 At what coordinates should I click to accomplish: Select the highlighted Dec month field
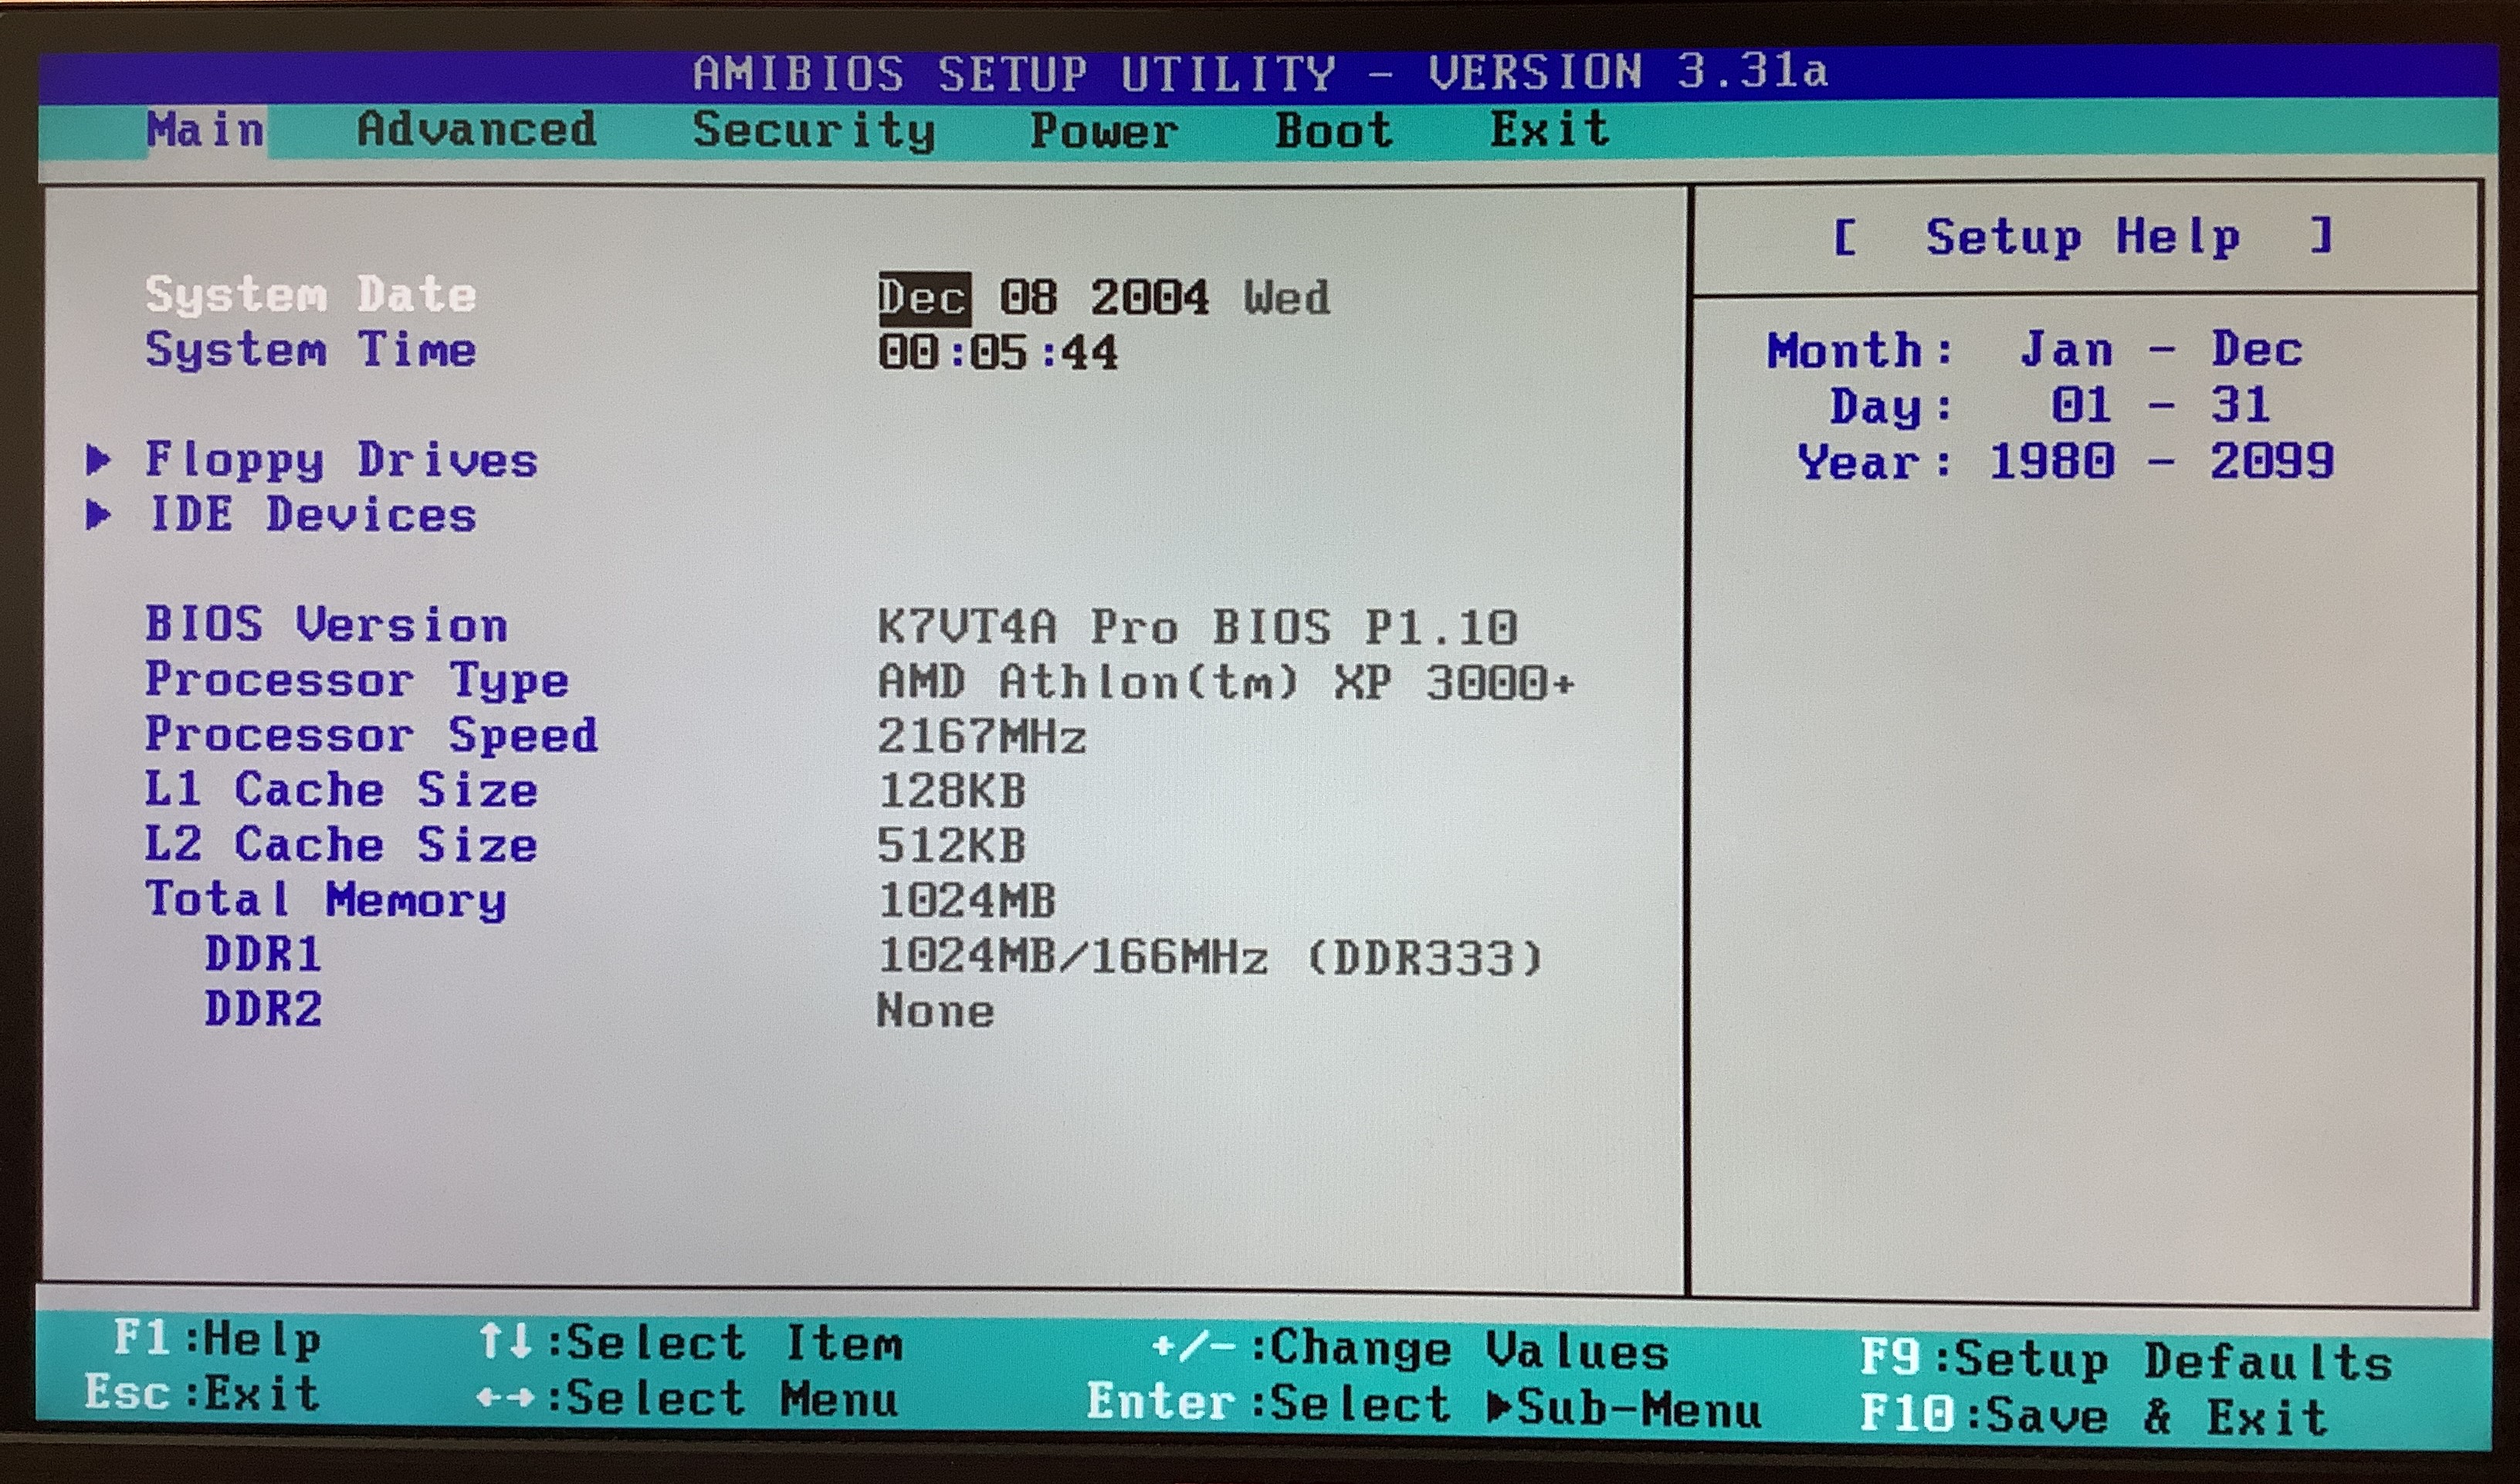coord(923,298)
